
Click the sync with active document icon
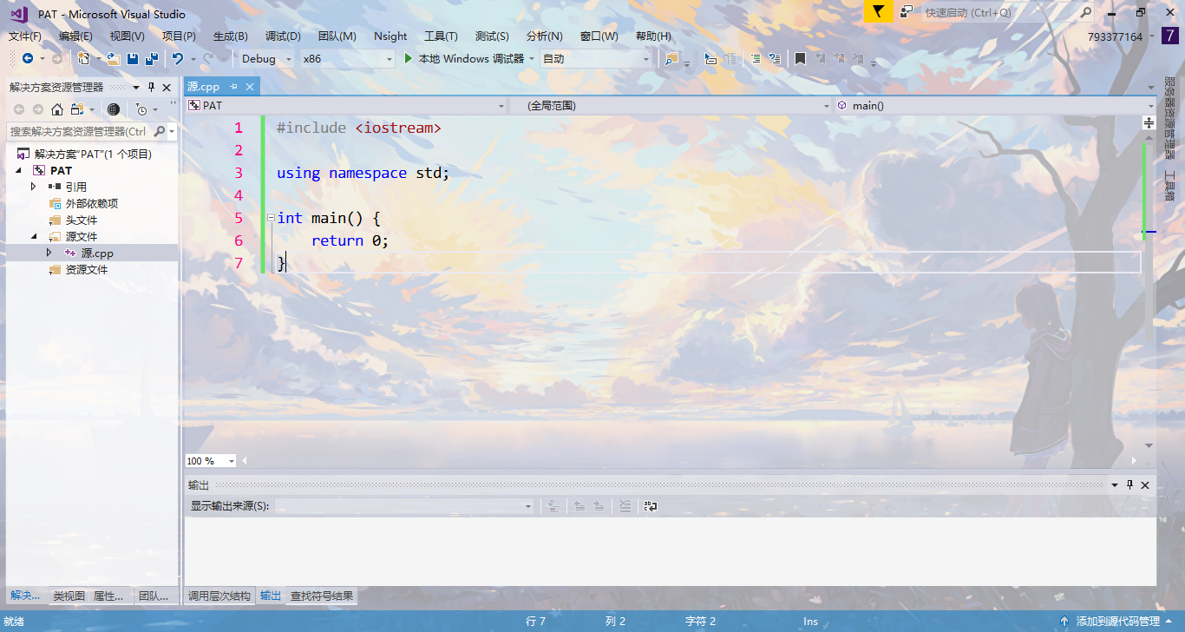[77, 109]
